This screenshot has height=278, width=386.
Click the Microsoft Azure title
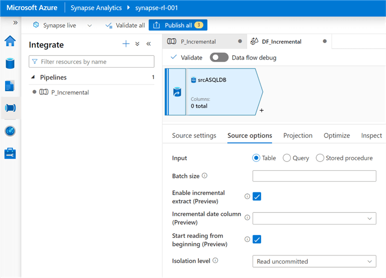pos(32,8)
